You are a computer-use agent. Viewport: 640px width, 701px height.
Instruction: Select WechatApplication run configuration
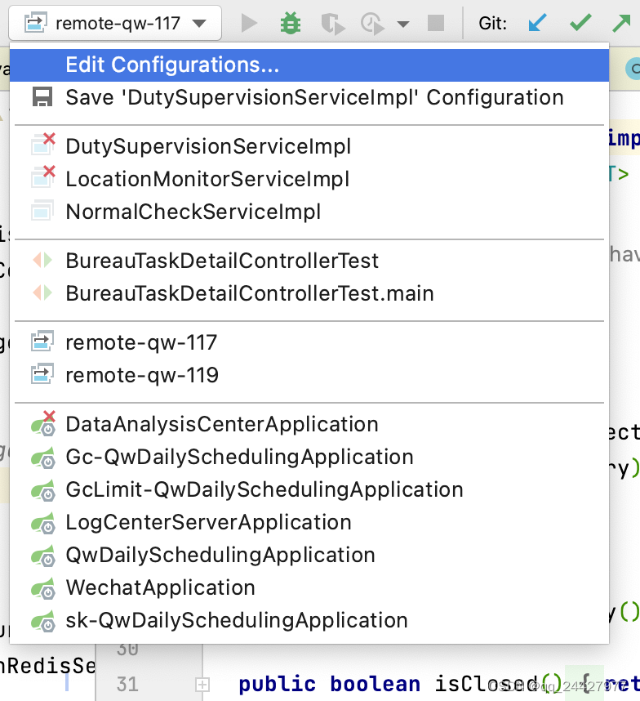160,588
